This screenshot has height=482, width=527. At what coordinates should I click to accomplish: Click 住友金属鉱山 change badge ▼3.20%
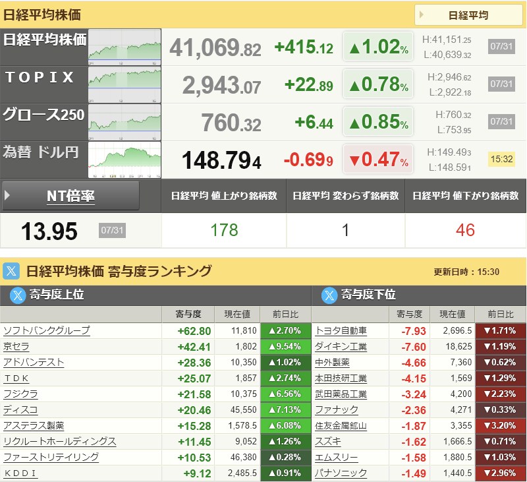coord(501,425)
